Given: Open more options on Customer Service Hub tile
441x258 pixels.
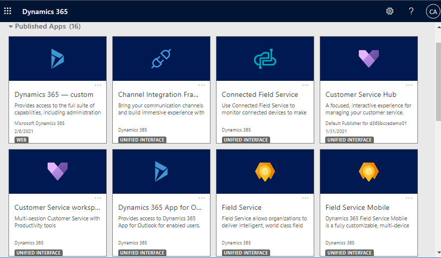Looking at the screenshot, I should tap(409, 85).
